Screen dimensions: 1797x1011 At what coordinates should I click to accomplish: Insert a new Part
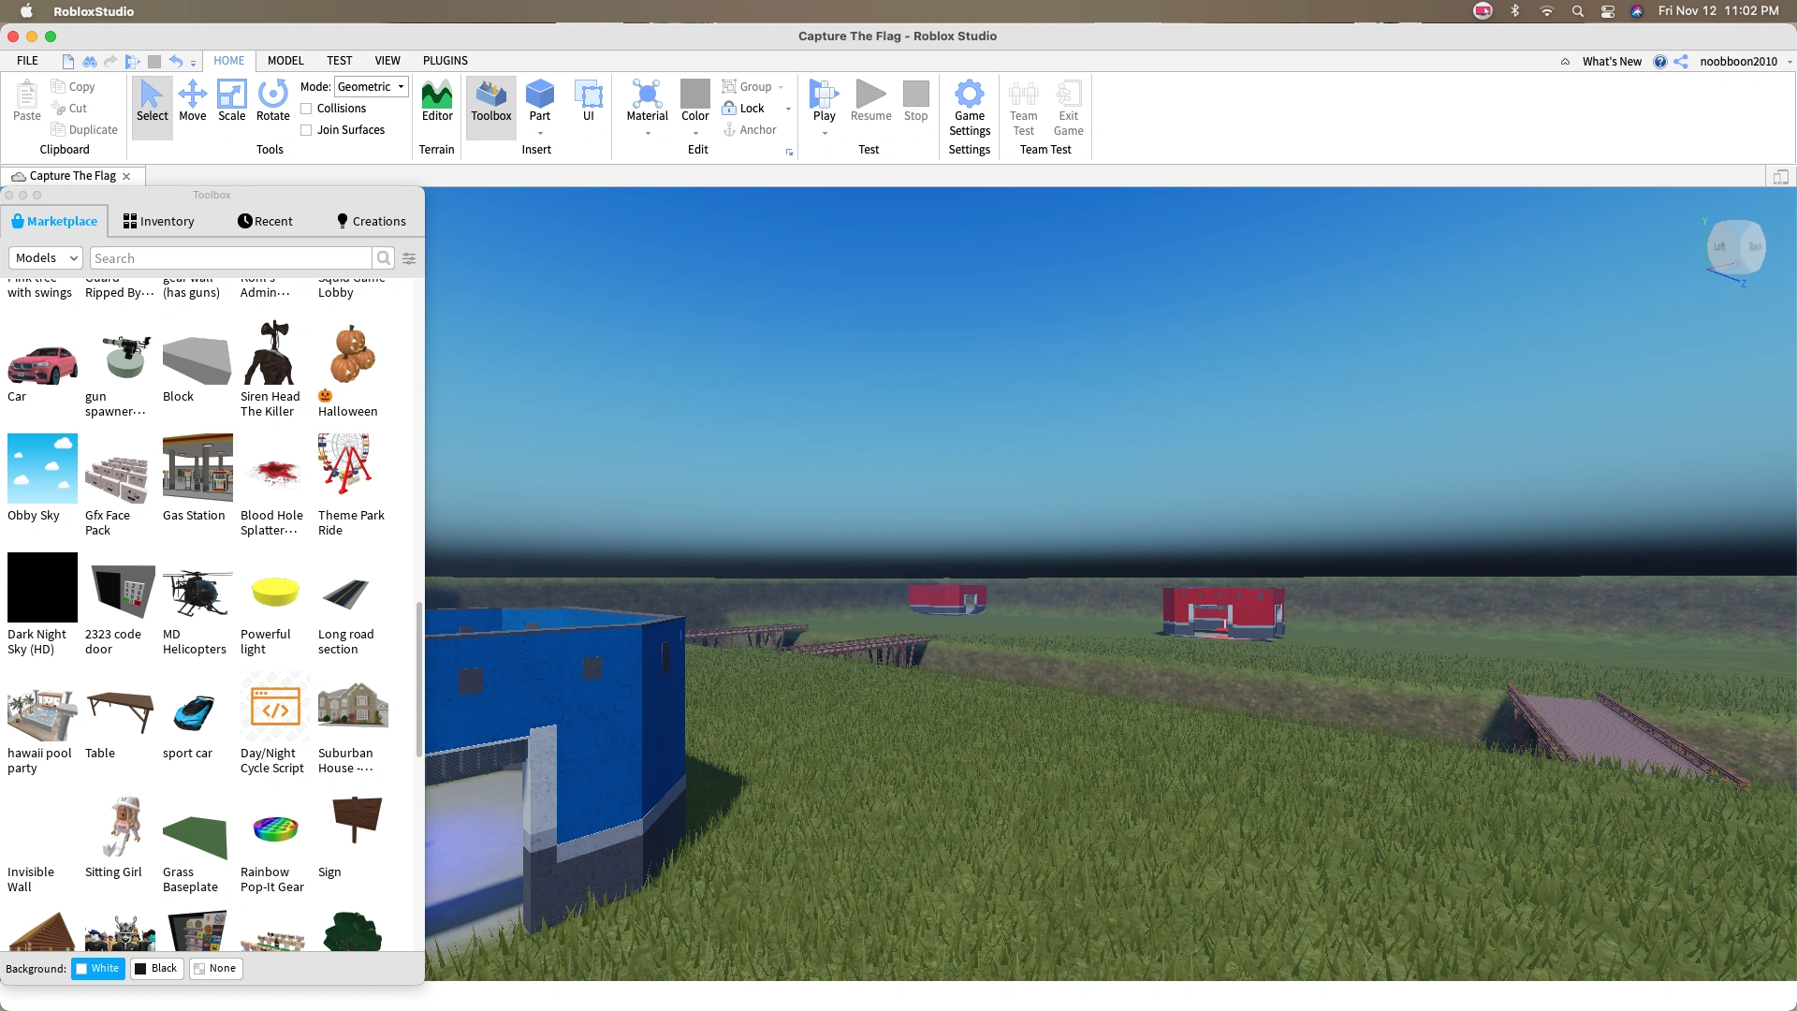(539, 101)
